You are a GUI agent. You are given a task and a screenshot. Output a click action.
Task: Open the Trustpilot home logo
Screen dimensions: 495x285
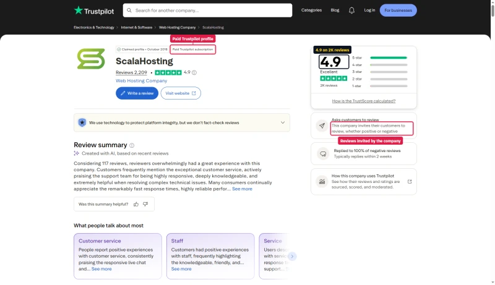pyautogui.click(x=94, y=11)
